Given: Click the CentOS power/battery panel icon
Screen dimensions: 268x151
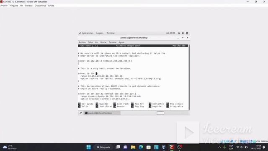Looking at the screenshot, I should tap(187, 33).
